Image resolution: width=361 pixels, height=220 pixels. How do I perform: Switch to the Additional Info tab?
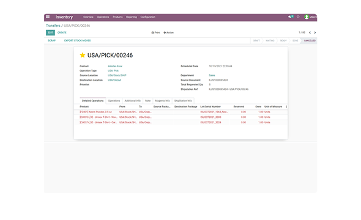click(x=132, y=101)
